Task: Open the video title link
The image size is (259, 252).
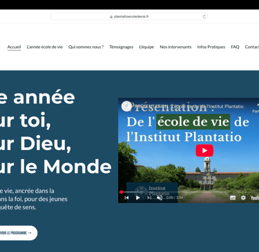Action: 189,106
